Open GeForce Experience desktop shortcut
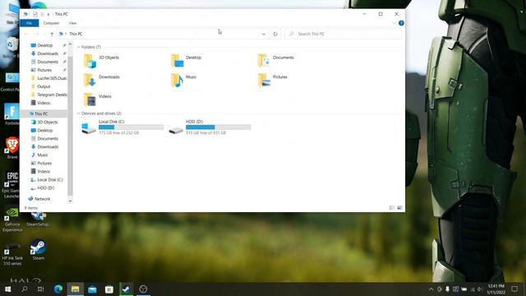 point(12,220)
